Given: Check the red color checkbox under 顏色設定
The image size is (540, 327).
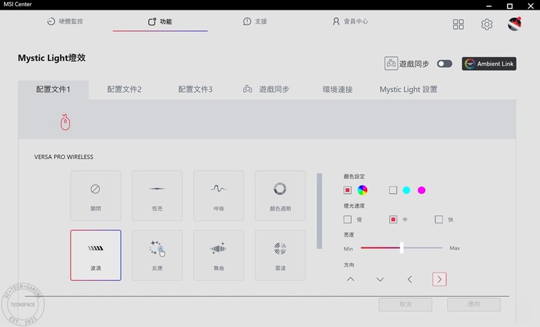Looking at the screenshot, I should [x=347, y=190].
